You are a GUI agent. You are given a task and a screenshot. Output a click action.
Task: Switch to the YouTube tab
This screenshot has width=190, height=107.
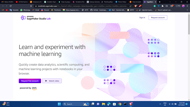coord(22,2)
